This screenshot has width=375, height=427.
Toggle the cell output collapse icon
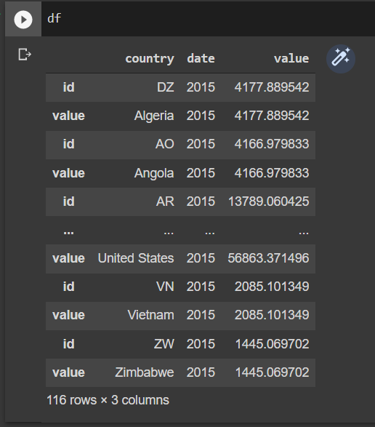[25, 54]
